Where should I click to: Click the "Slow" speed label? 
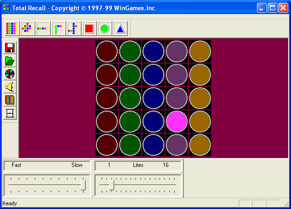click(77, 165)
